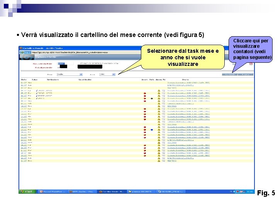Open the Mese dropdown showing Luglio

(69, 74)
